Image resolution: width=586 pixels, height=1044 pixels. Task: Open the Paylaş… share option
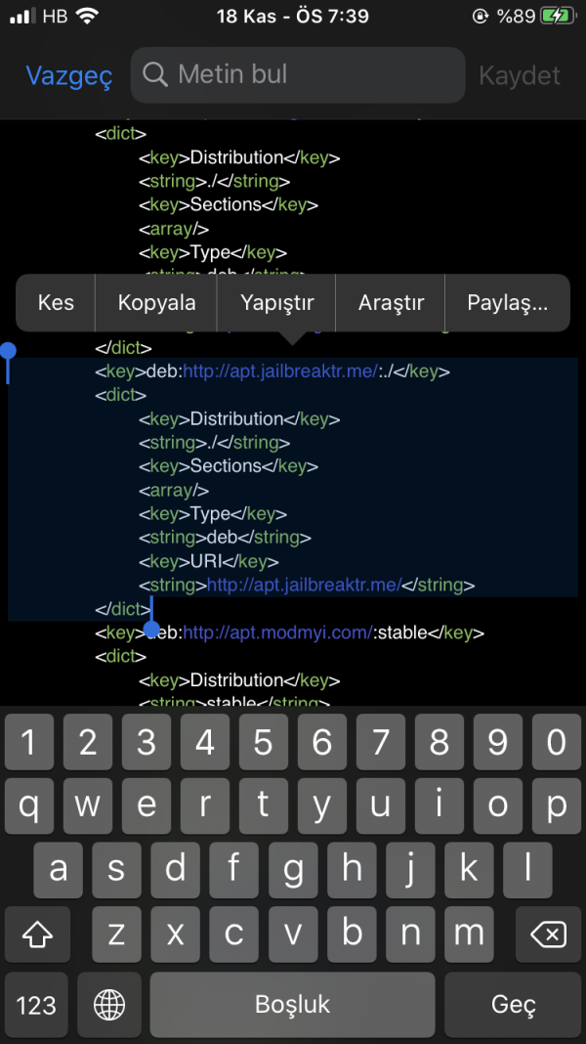507,302
